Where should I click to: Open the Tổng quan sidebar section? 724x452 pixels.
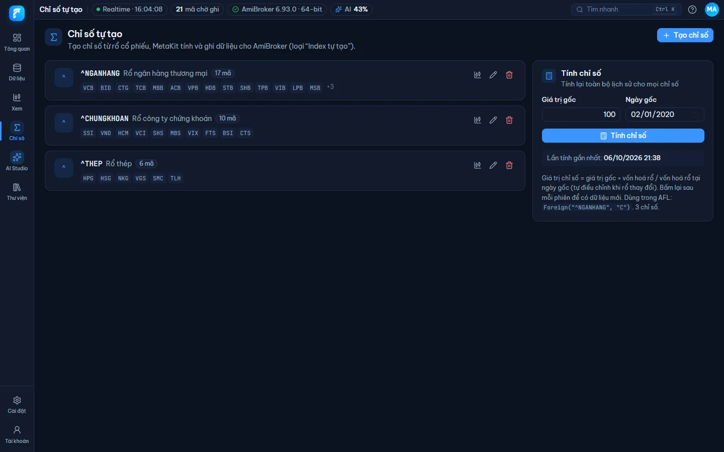pyautogui.click(x=17, y=42)
